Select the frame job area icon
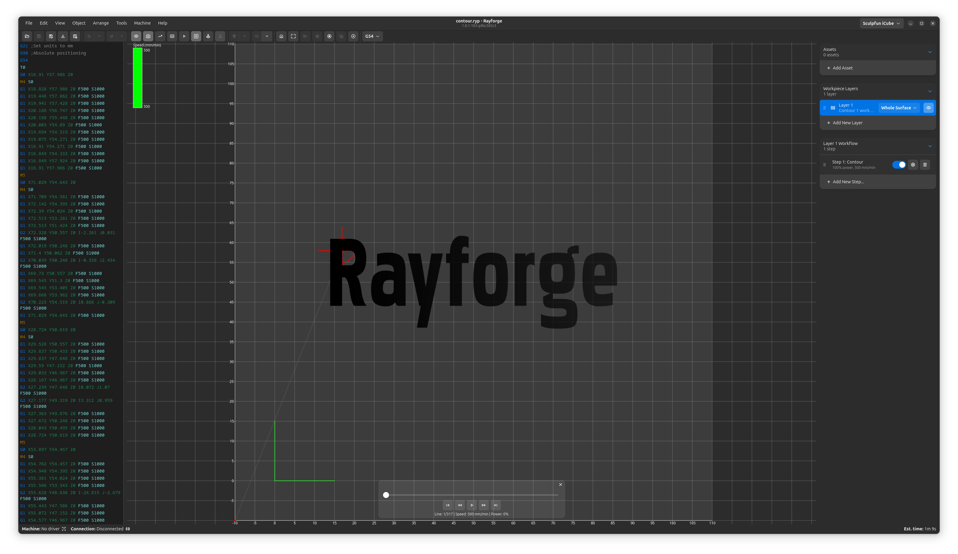Screen dimensions: 958x554 coord(293,36)
